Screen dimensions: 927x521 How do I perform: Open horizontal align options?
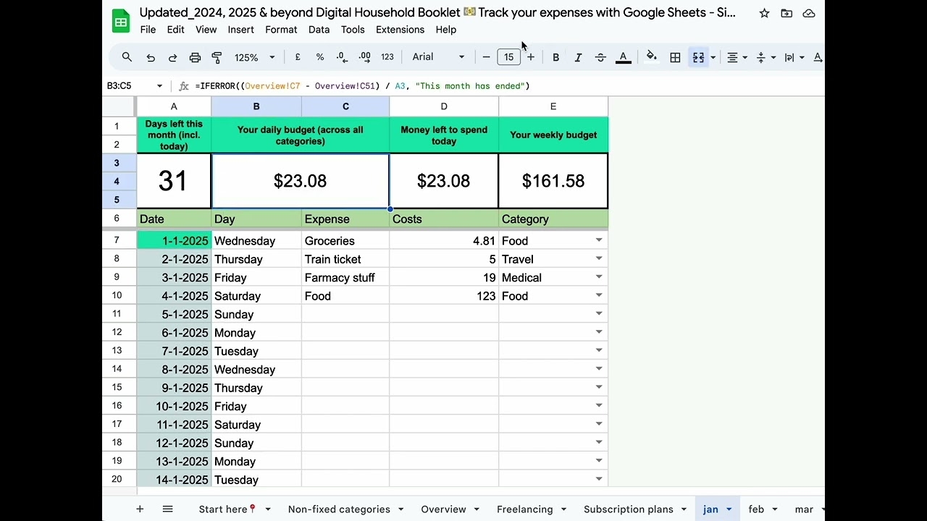(x=737, y=57)
